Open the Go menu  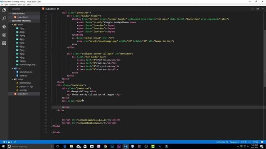pyautogui.click(x=25, y=5)
